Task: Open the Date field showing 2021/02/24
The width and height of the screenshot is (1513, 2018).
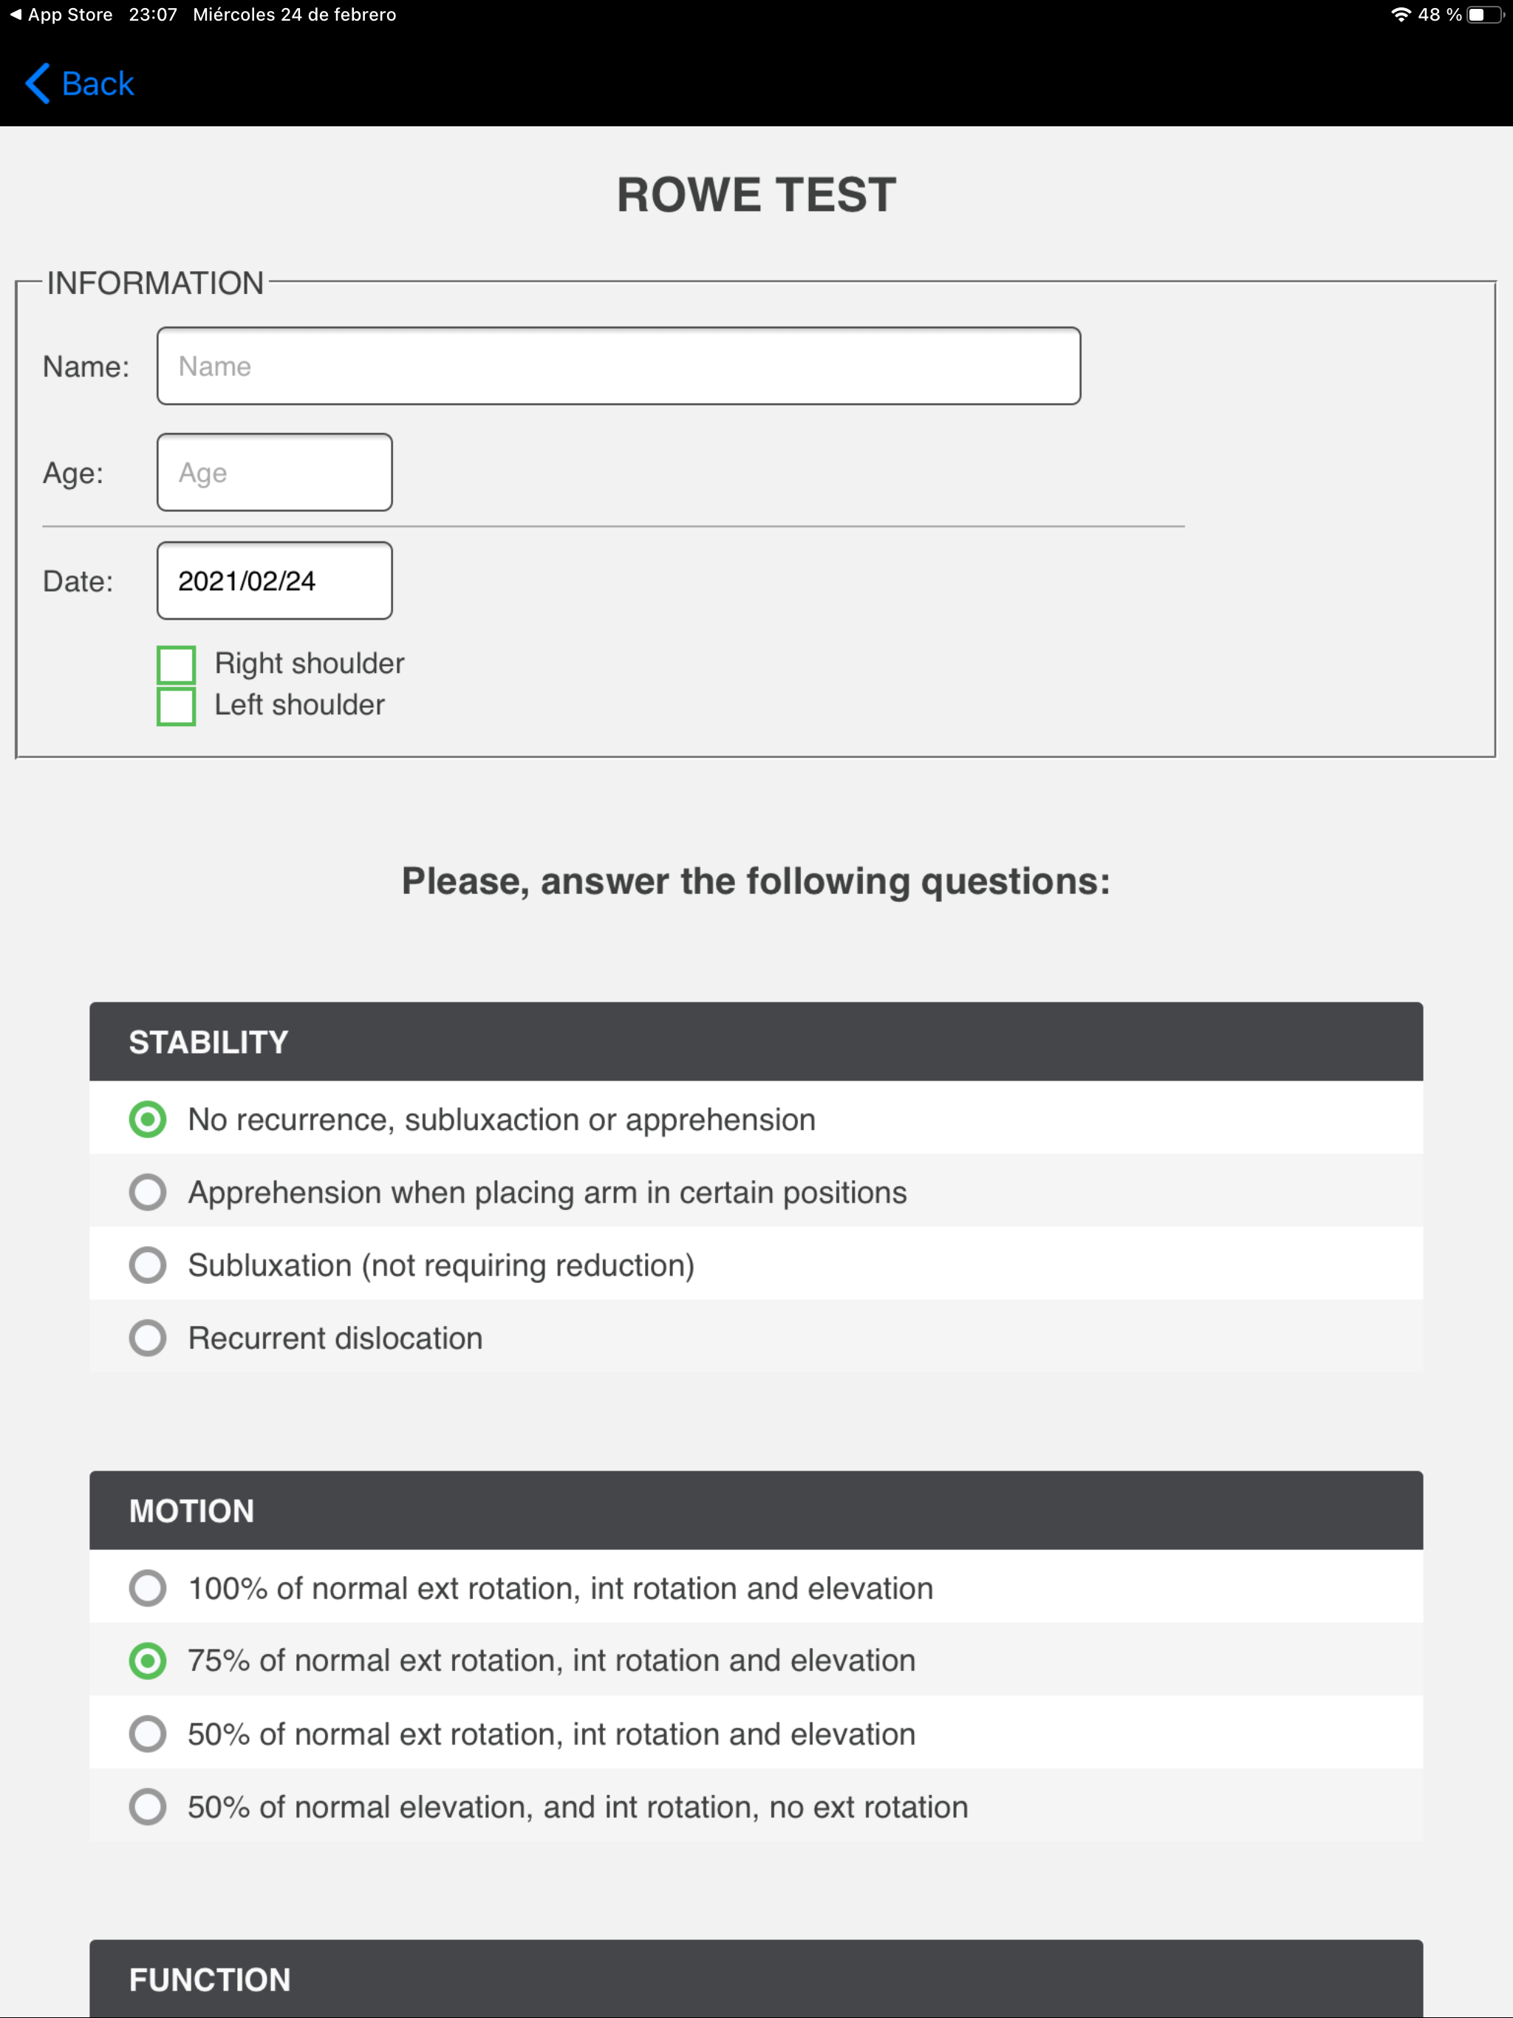Action: coord(274,581)
